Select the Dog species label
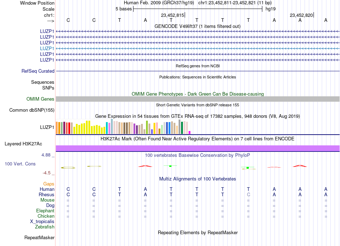 (x=50, y=205)
